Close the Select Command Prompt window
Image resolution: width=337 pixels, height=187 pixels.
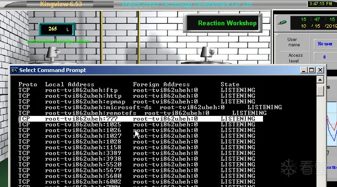[320, 70]
